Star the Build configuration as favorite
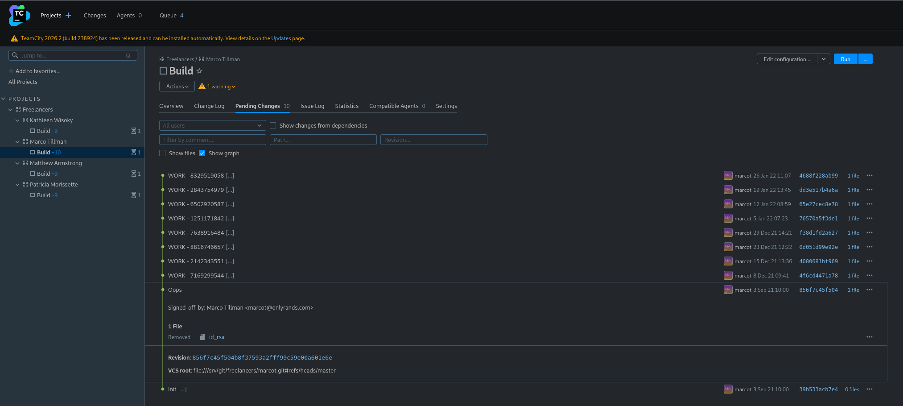The width and height of the screenshot is (903, 406). pos(199,71)
